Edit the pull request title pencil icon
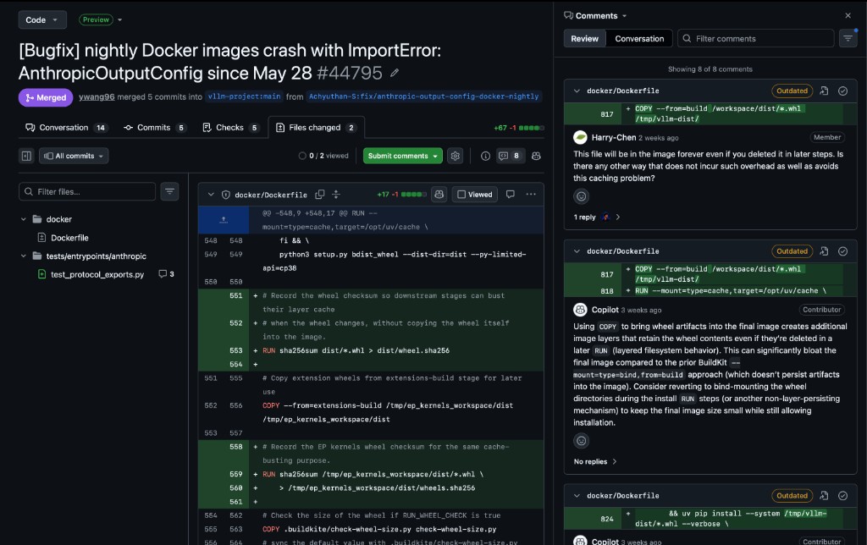Image resolution: width=867 pixels, height=545 pixels. [395, 73]
